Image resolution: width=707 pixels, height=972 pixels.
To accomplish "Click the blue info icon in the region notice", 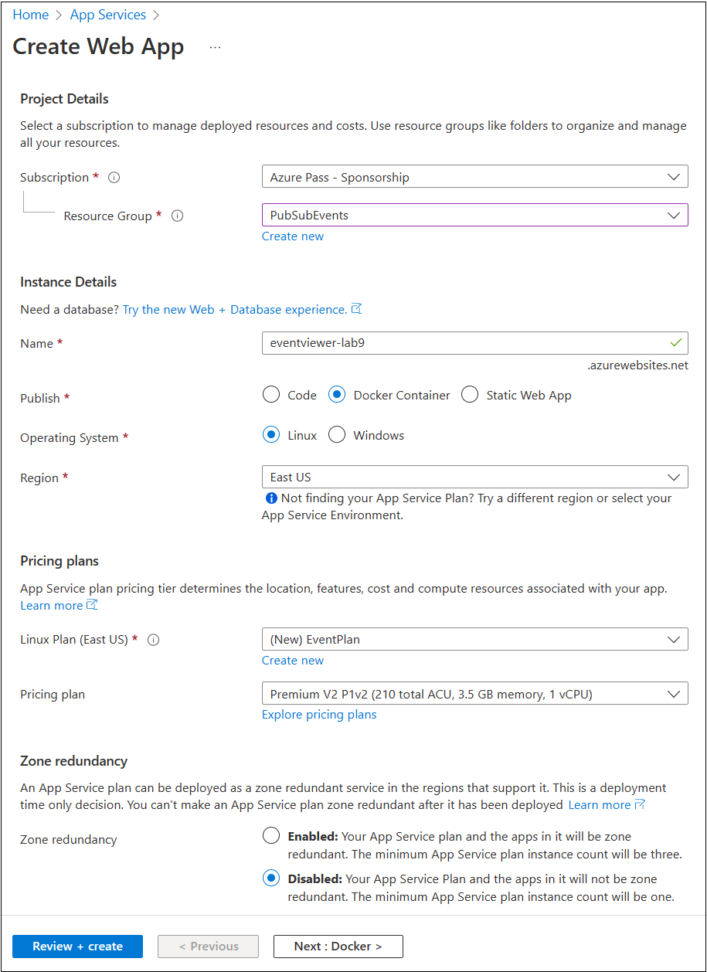I will [271, 498].
